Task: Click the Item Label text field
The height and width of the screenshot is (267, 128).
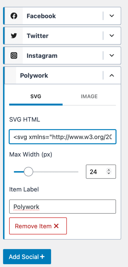Action: (63, 207)
